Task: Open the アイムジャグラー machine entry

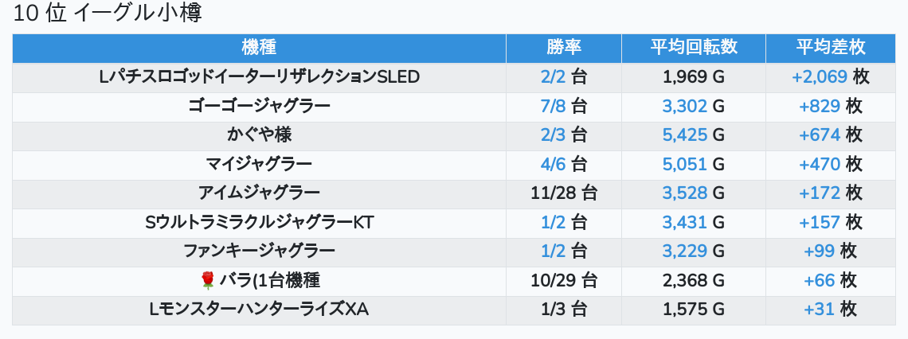Action: (x=260, y=193)
